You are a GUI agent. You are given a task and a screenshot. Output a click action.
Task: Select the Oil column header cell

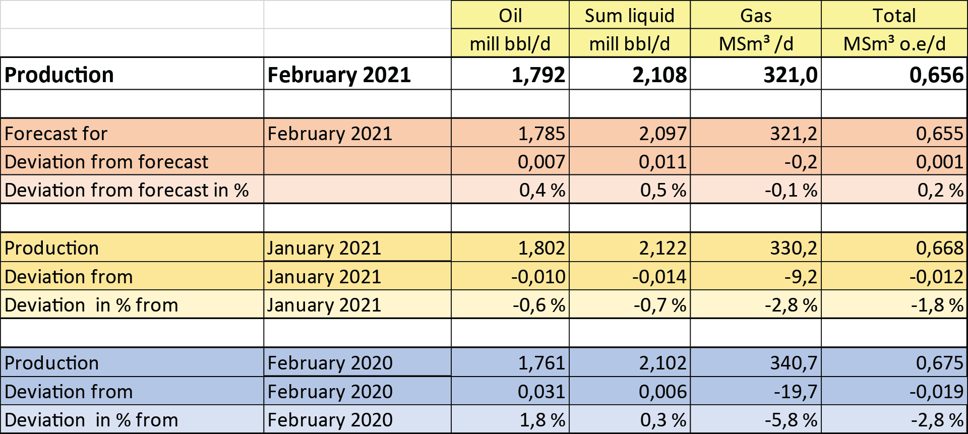pos(510,15)
